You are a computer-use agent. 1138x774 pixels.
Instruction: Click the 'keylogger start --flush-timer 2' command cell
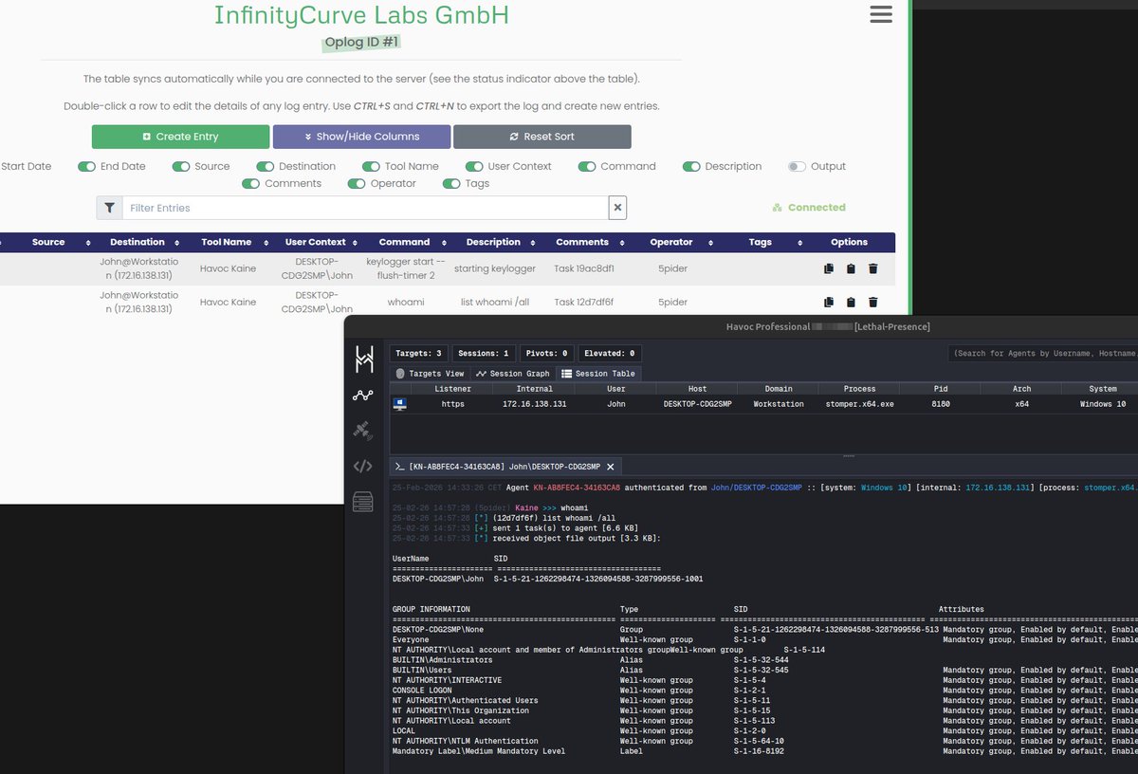[x=405, y=268]
